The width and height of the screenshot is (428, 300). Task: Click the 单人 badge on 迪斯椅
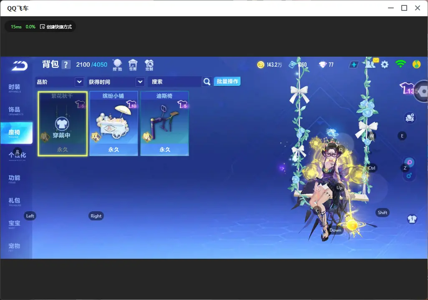click(x=147, y=136)
